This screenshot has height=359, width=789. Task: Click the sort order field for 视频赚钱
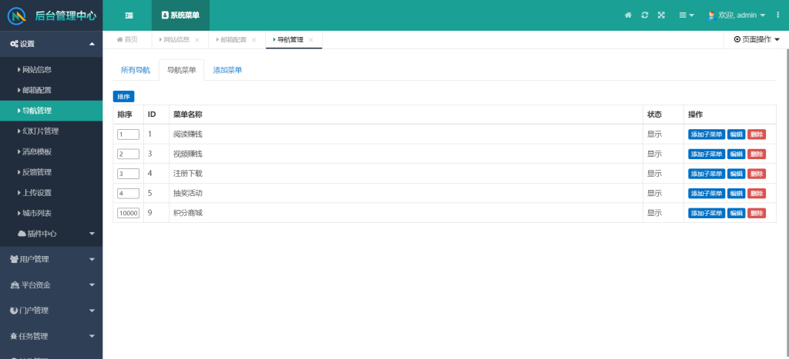128,154
